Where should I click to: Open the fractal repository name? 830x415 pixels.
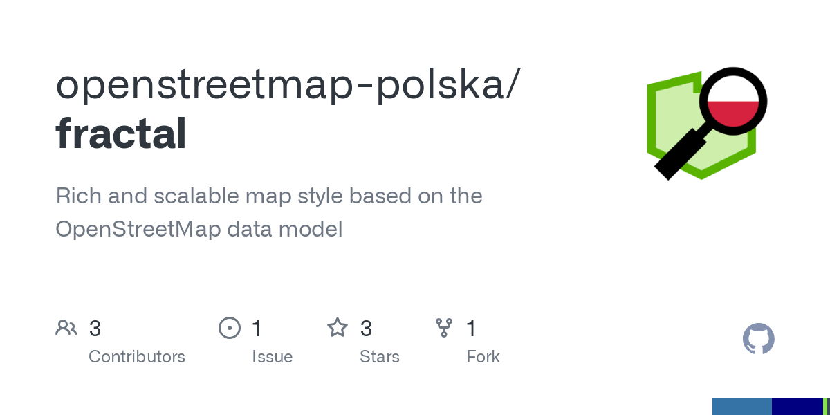(x=121, y=133)
